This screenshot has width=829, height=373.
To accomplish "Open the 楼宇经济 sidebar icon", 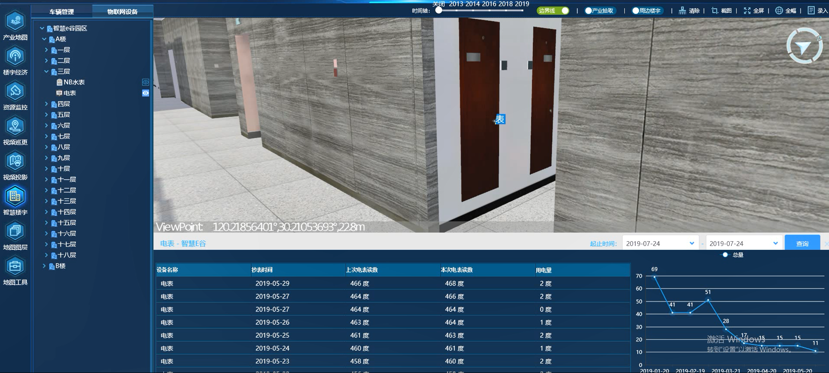I will coord(15,56).
